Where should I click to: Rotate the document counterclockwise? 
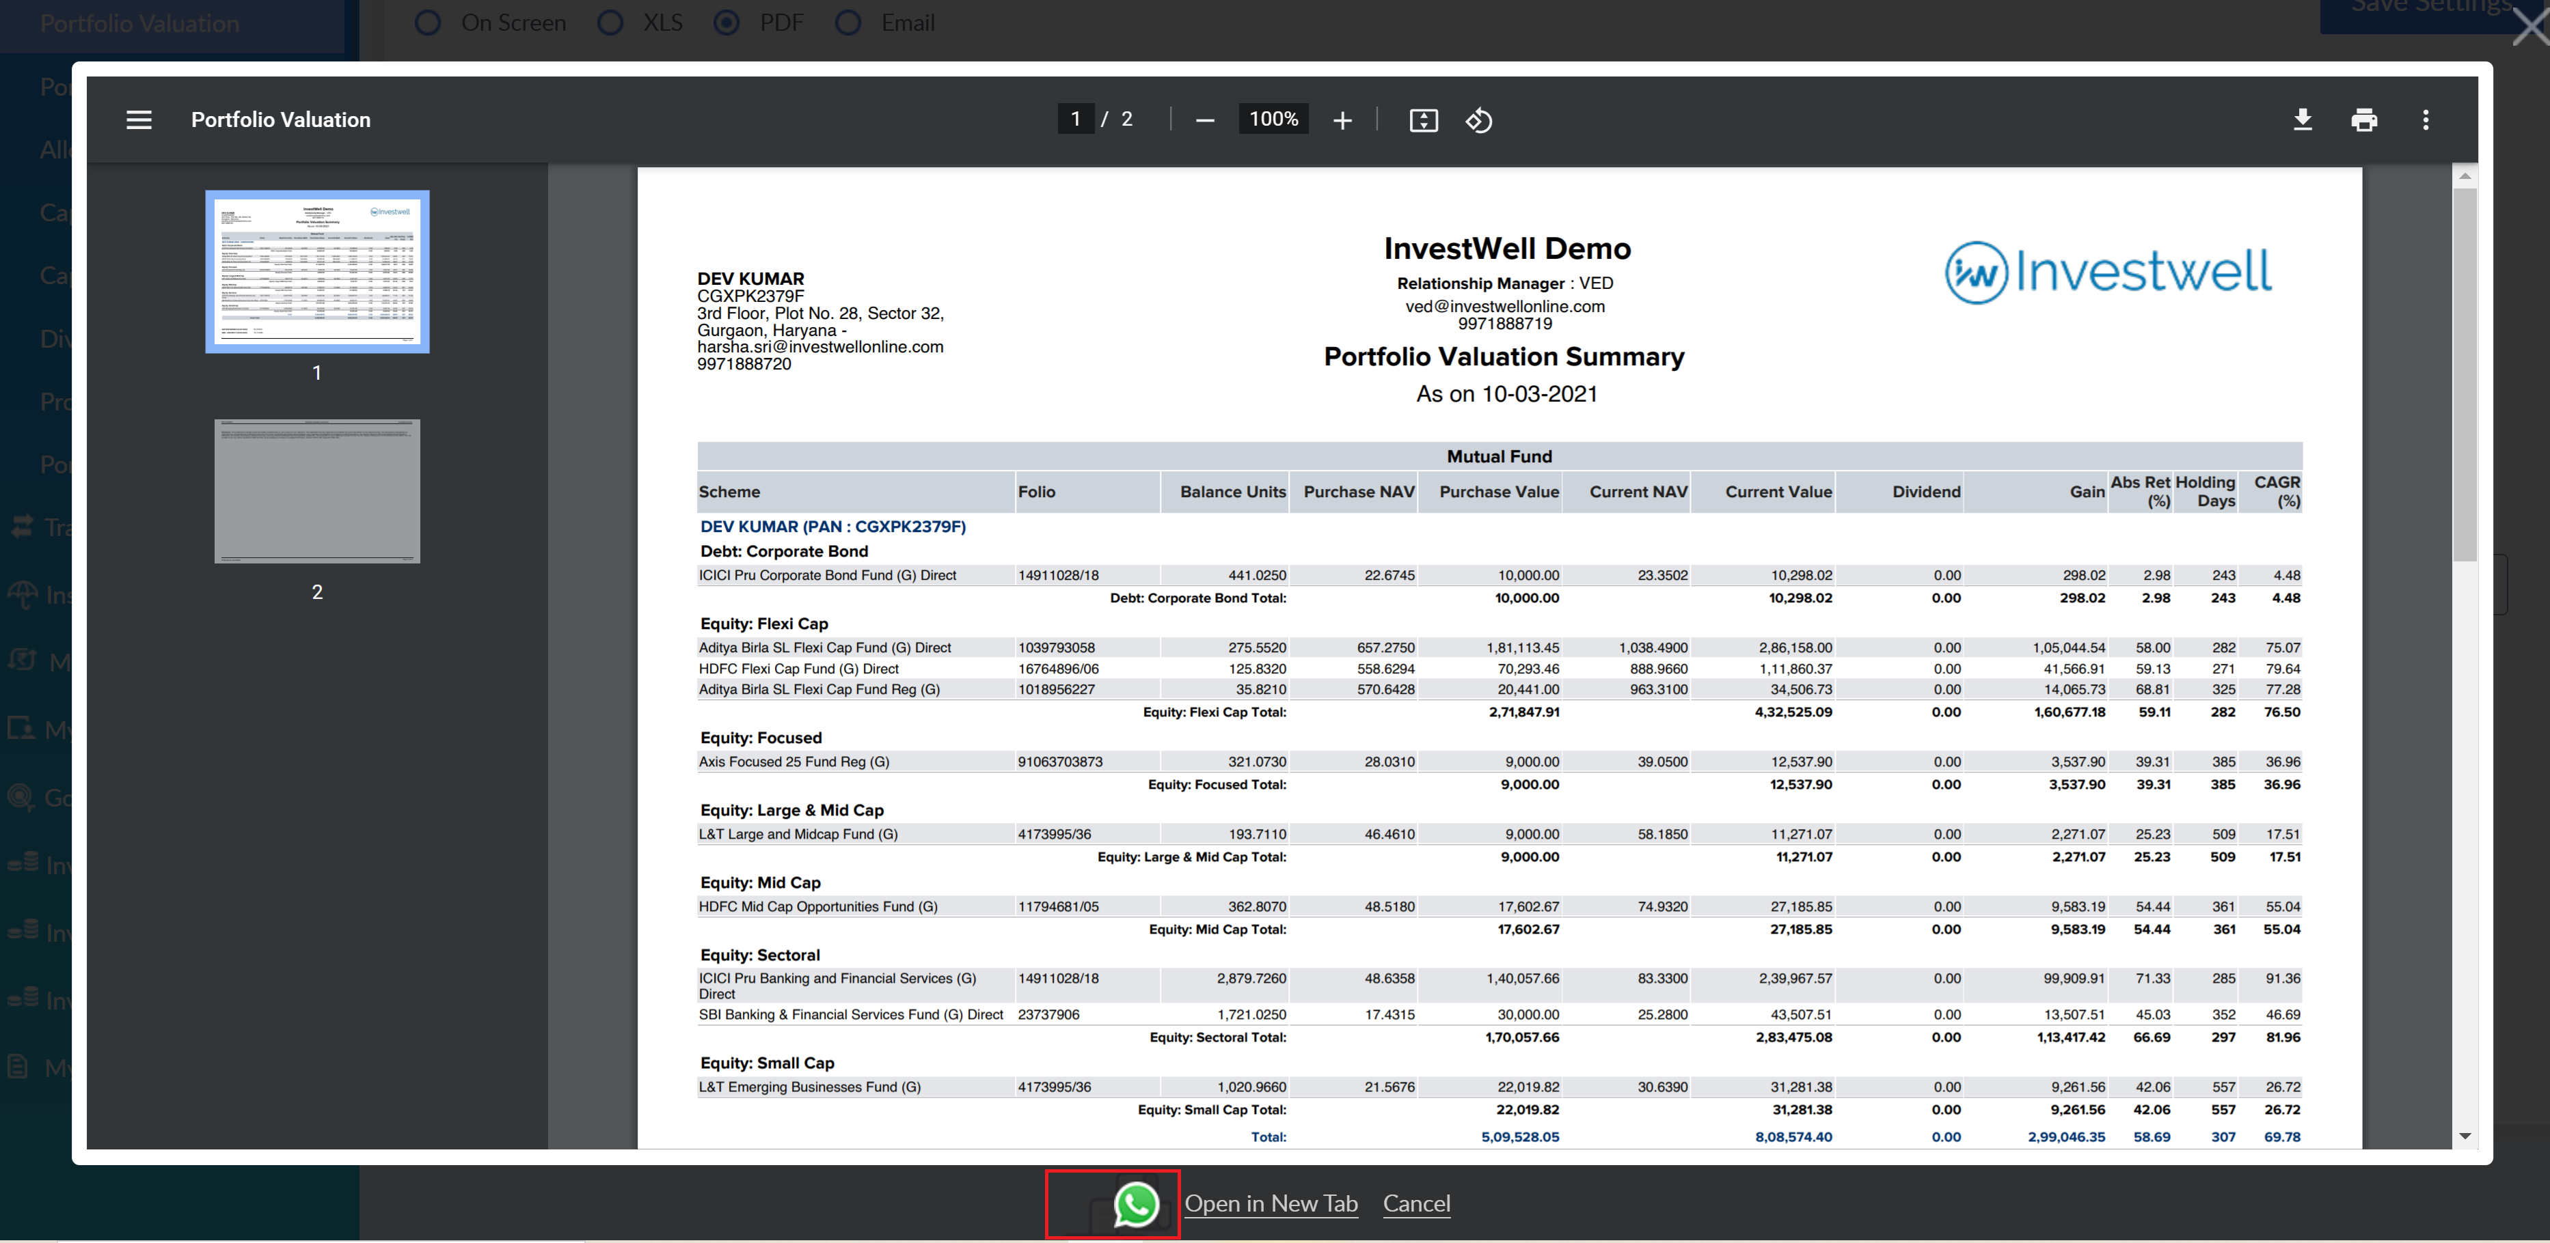(x=1478, y=121)
